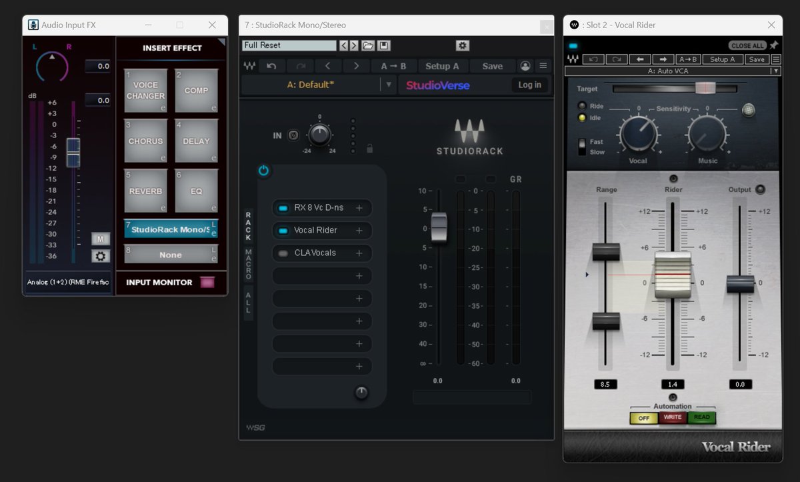Click the Vocal Rider spill grille button
Viewport: 800px width, 482px height.
(x=749, y=111)
